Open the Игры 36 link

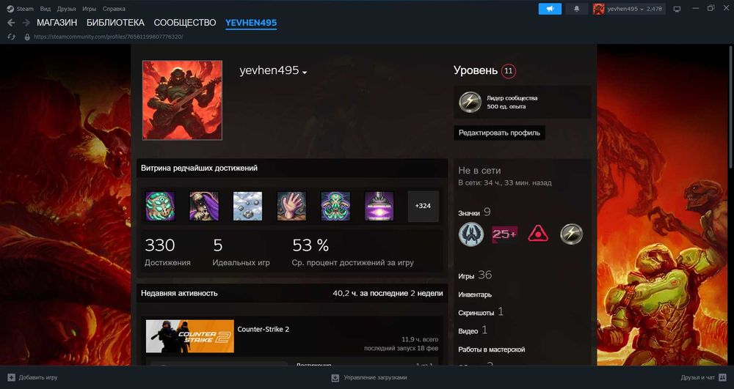[475, 275]
